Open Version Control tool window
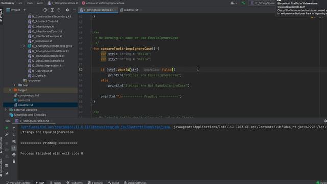The image size is (327, 184). [x=18, y=183]
